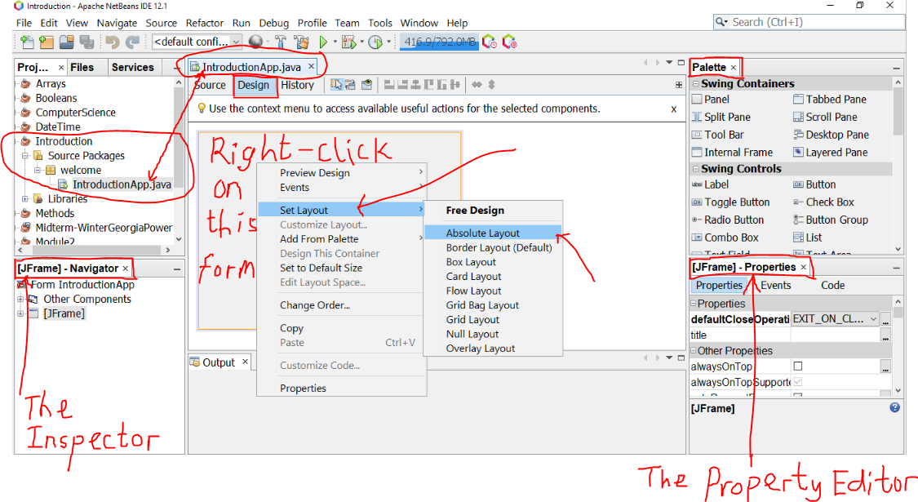This screenshot has width=918, height=502.
Task: Open the Services tab
Action: (x=132, y=68)
